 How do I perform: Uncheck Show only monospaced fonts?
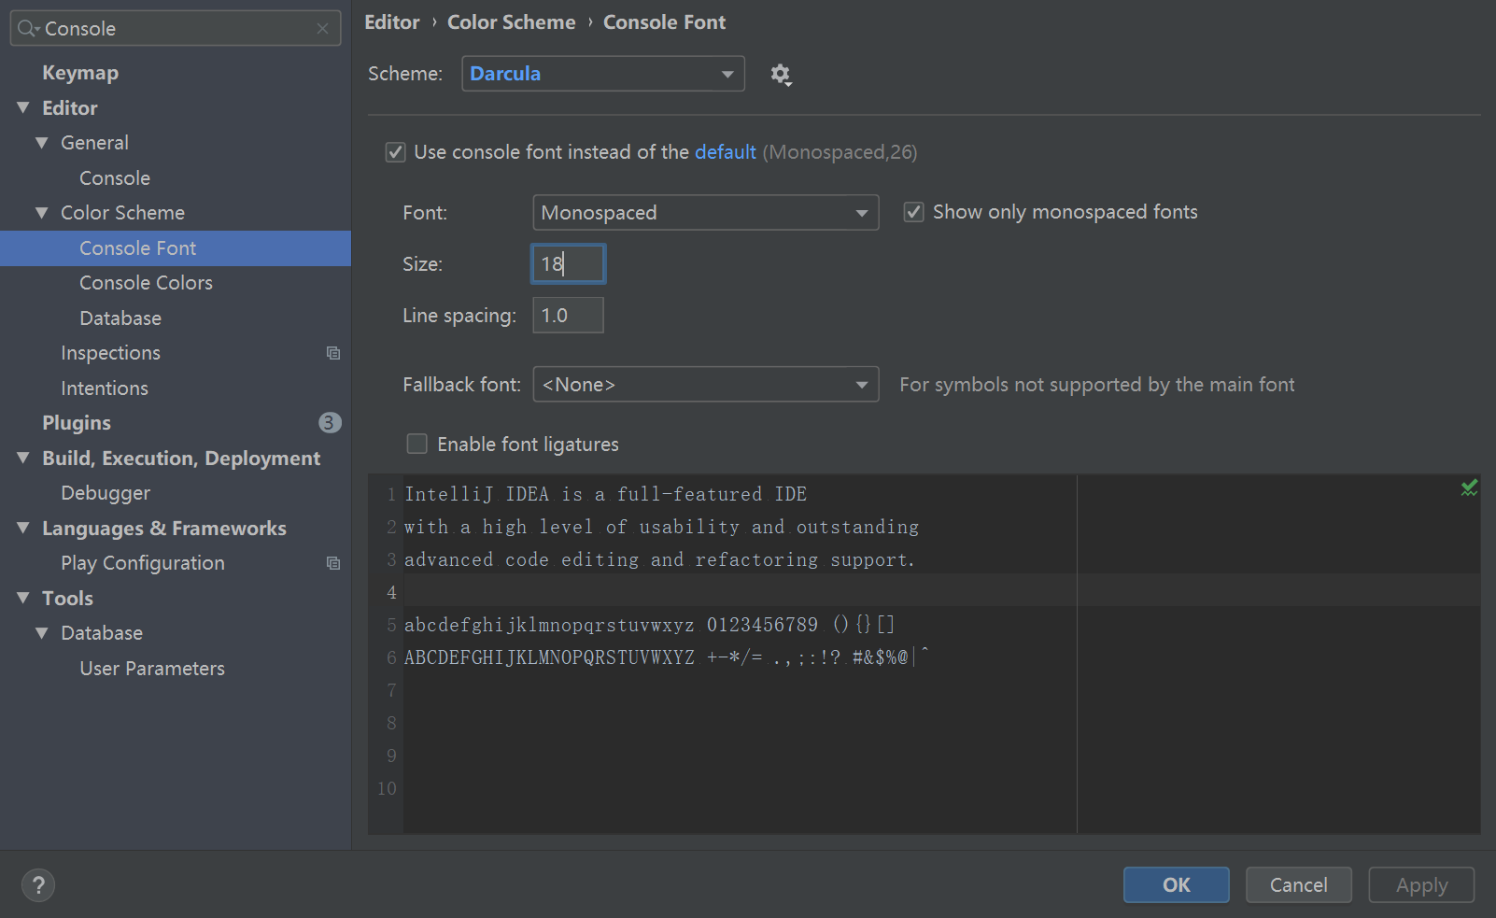(914, 213)
